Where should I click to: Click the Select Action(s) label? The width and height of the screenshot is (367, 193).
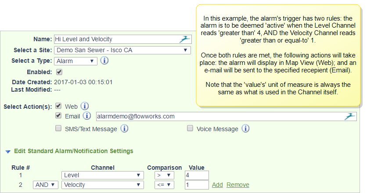coord(28,107)
